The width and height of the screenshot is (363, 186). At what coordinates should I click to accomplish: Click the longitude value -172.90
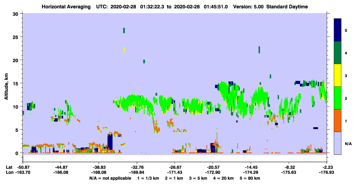tap(213, 172)
